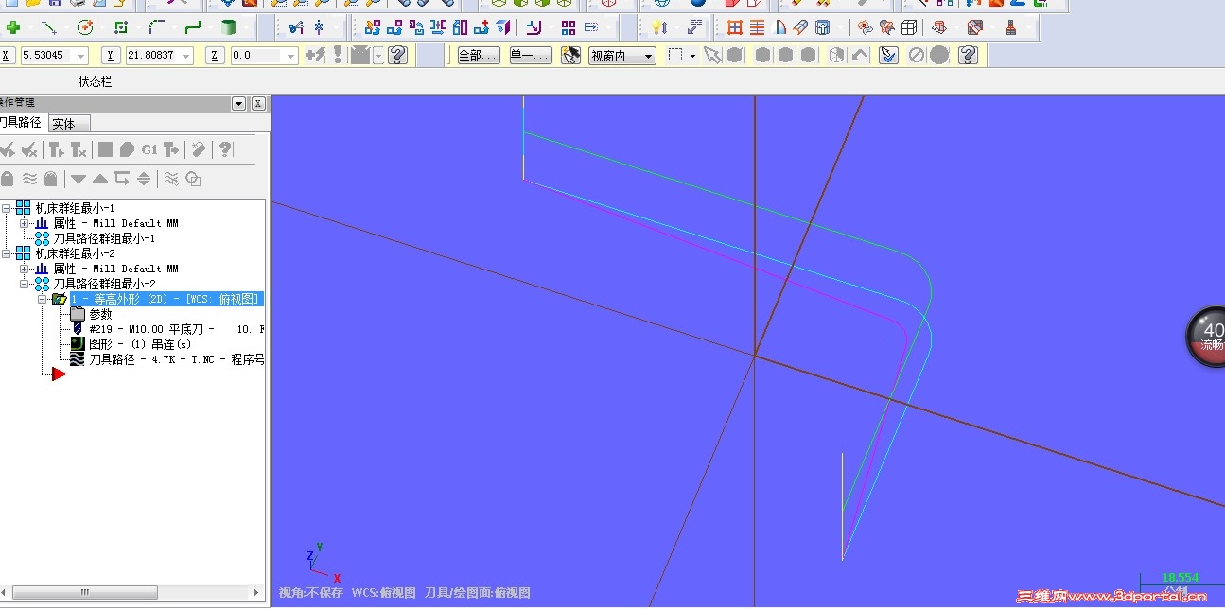Click the 视角:不保存 status label
This screenshot has height=609, width=1225.
click(310, 593)
